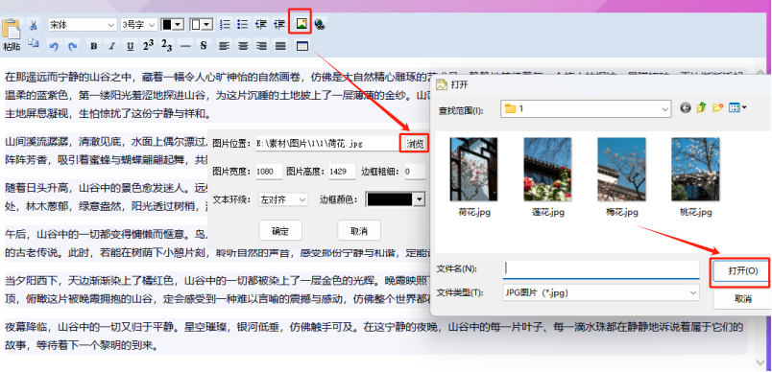The width and height of the screenshot is (772, 372).
Task: Click the 确定 button in image dialog
Action: tap(280, 230)
